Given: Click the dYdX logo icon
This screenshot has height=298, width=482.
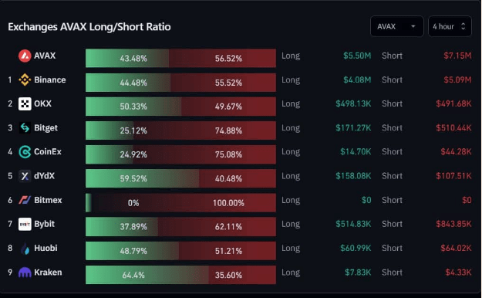Looking at the screenshot, I should tap(25, 176).
